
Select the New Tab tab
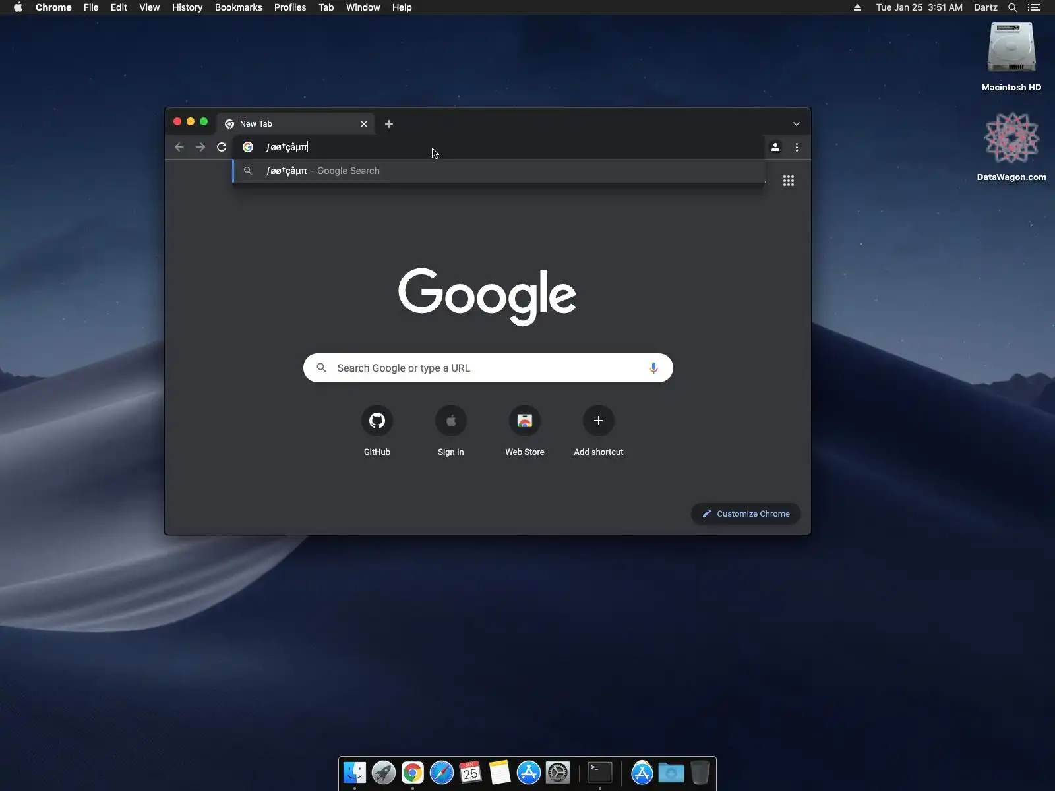click(295, 124)
